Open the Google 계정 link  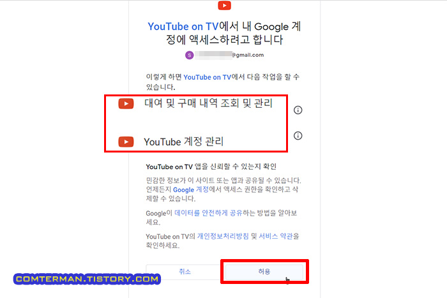point(191,190)
